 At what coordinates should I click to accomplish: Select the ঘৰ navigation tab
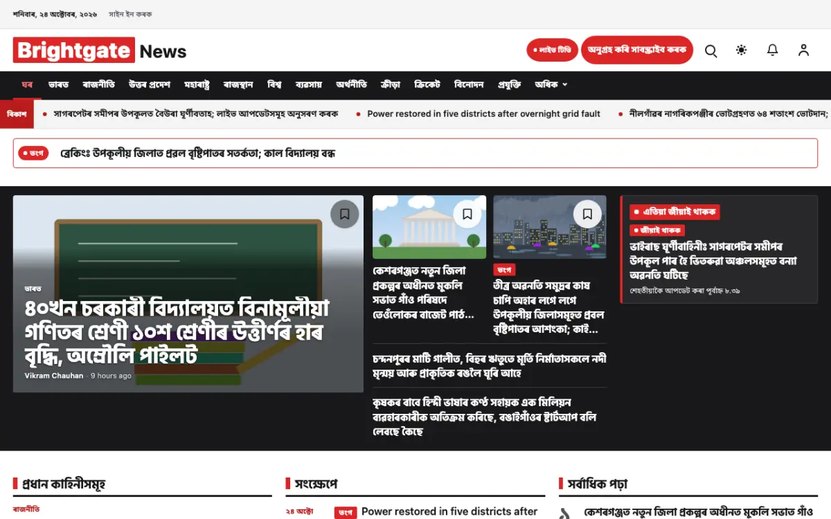[x=27, y=84]
